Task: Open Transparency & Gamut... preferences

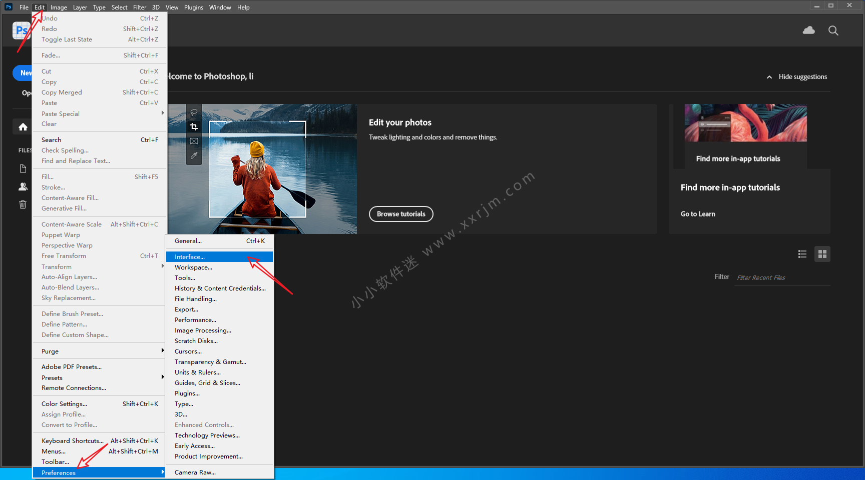Action: pyautogui.click(x=219, y=361)
